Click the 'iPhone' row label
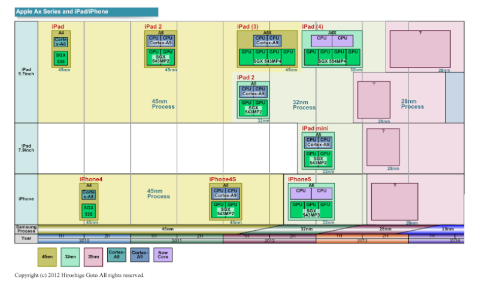 click(26, 199)
